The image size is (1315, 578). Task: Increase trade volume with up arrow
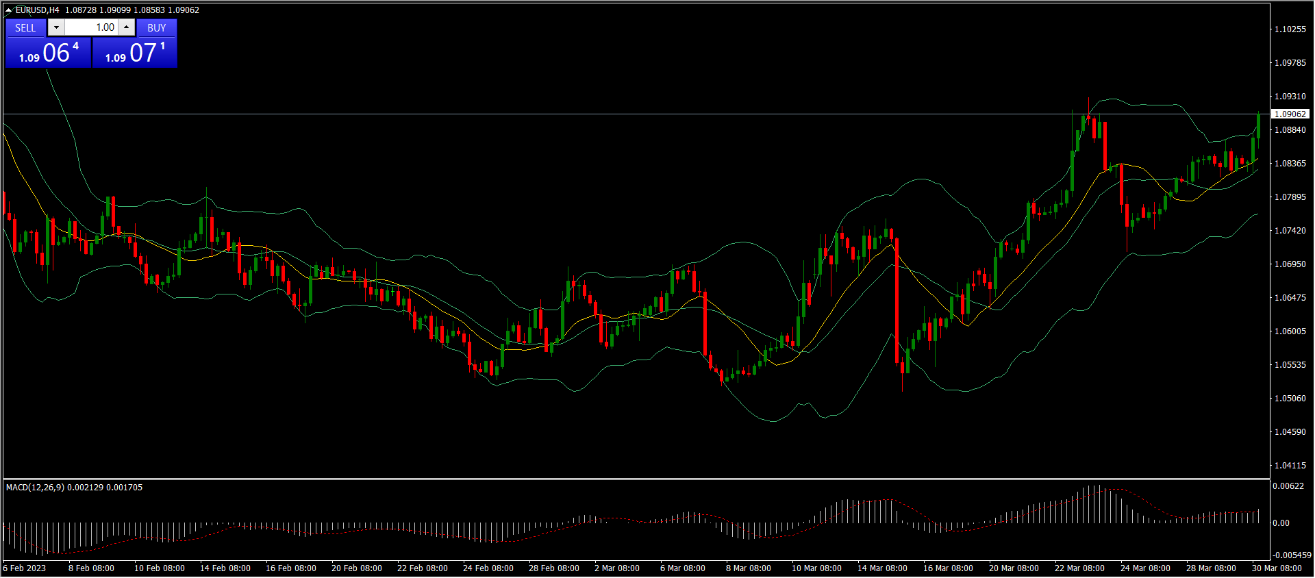pos(127,27)
